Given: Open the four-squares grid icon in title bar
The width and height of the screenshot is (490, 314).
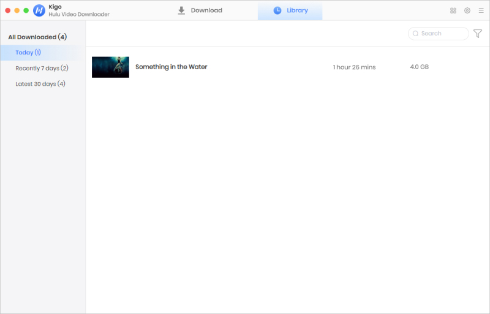Looking at the screenshot, I should pos(453,10).
